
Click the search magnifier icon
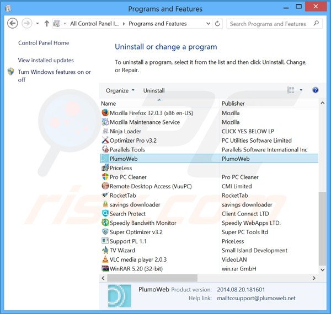coord(316,23)
